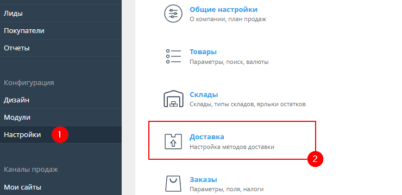The width and height of the screenshot is (402, 195).
Task: Open the Товары settings link
Action: point(203,52)
